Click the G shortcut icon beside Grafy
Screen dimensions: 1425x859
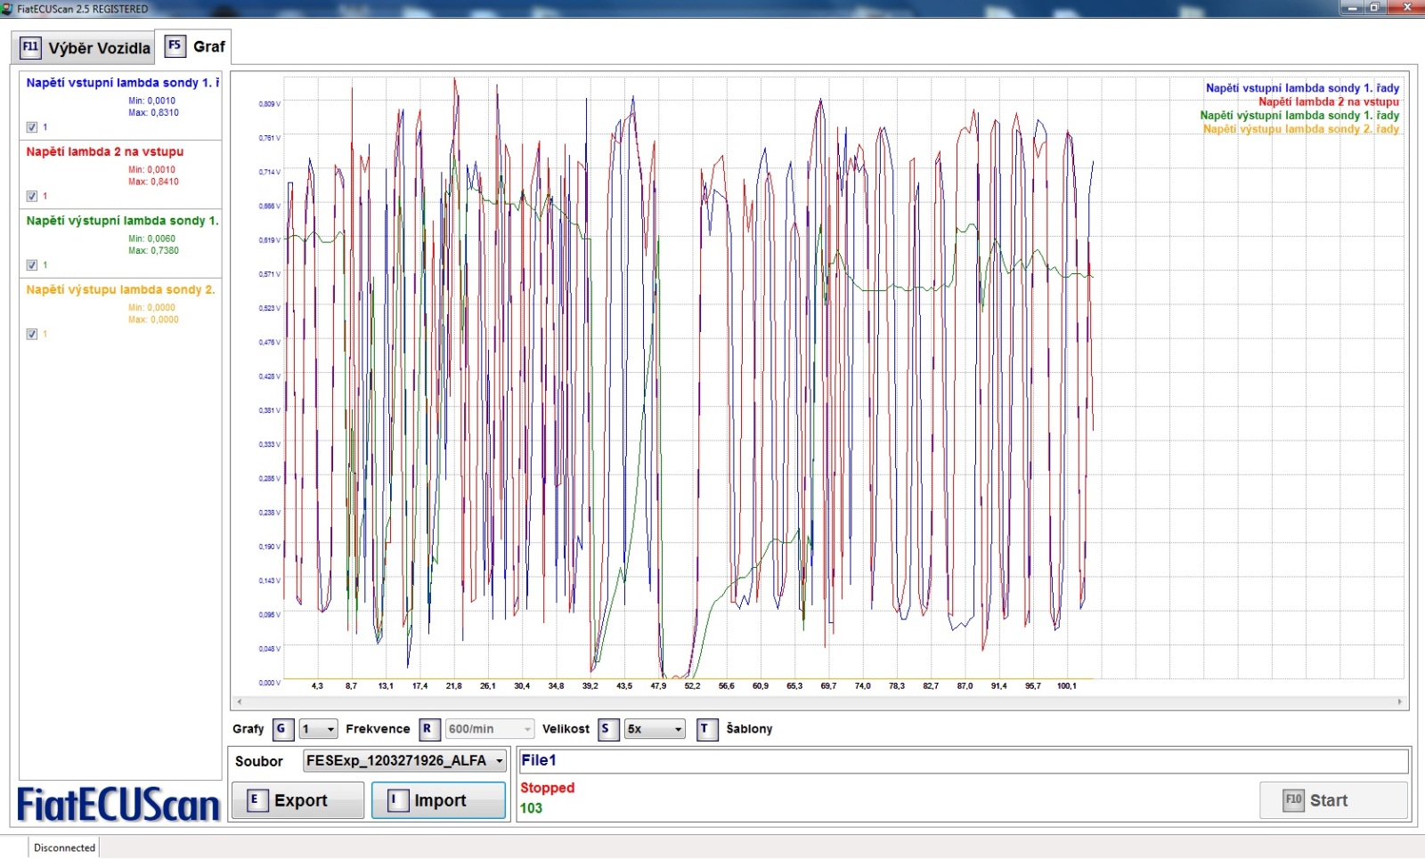(281, 729)
